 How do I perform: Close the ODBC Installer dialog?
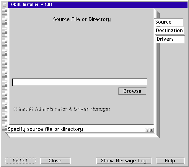point(55,161)
